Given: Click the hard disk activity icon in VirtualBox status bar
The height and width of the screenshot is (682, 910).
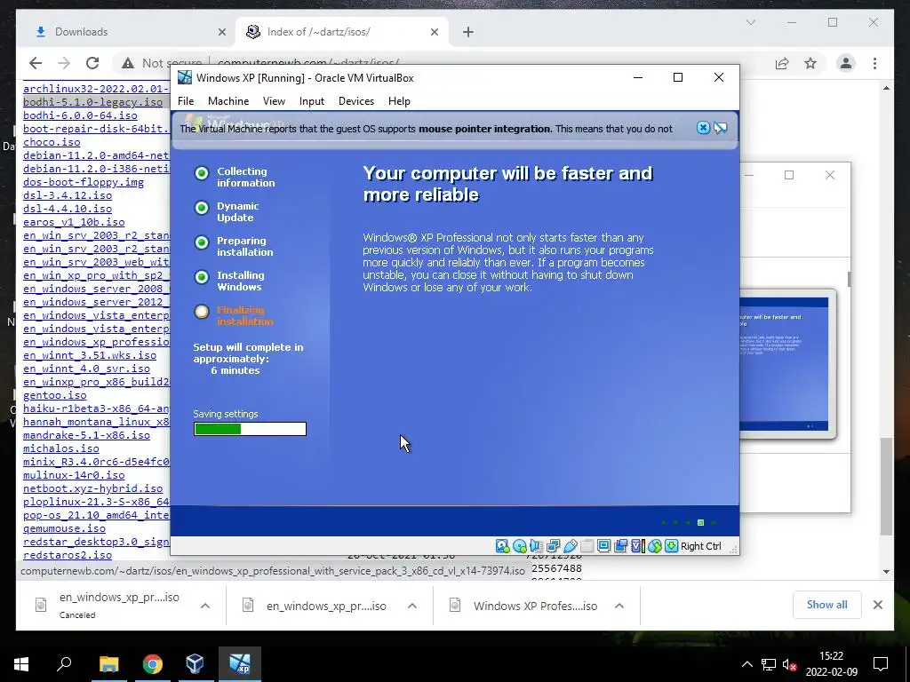Looking at the screenshot, I should tap(503, 546).
